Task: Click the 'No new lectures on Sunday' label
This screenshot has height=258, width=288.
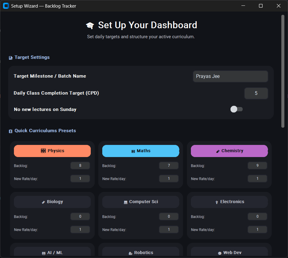Action: [x=45, y=109]
